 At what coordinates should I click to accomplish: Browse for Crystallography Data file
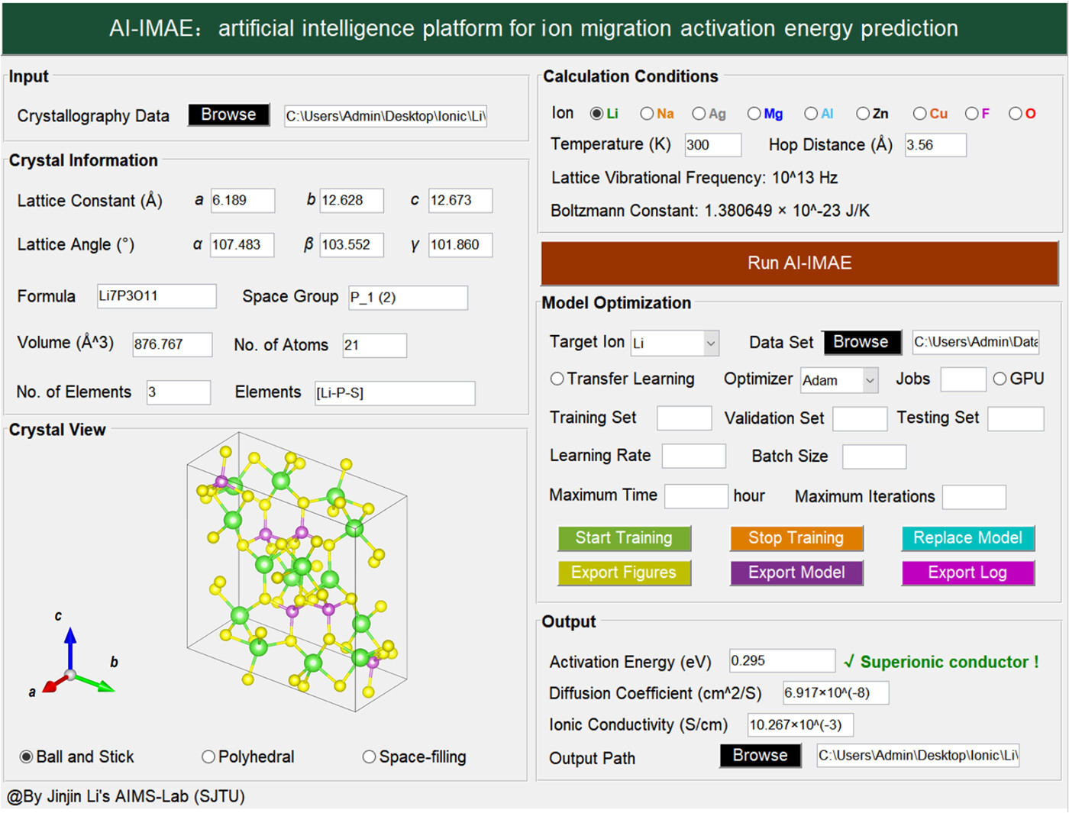pos(228,115)
